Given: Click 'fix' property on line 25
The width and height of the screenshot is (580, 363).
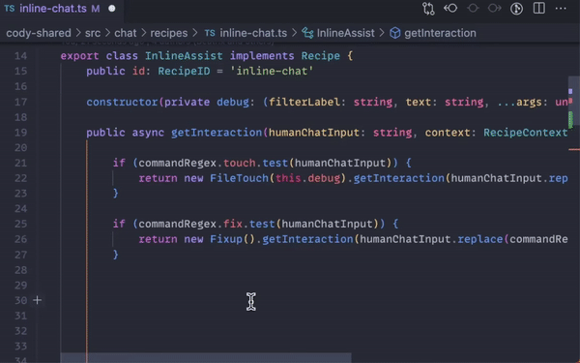Looking at the screenshot, I should (233, 224).
